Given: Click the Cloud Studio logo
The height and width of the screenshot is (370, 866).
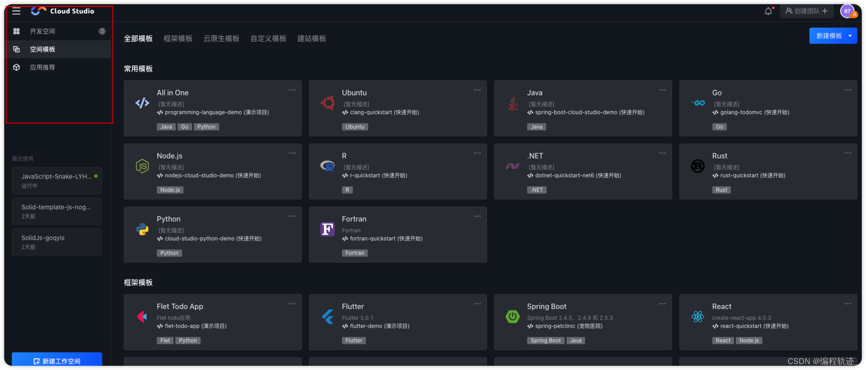Looking at the screenshot, I should click(x=62, y=11).
